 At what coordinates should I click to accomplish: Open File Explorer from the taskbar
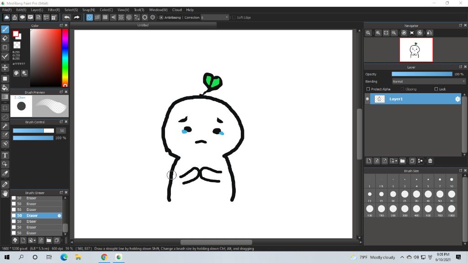point(78,257)
